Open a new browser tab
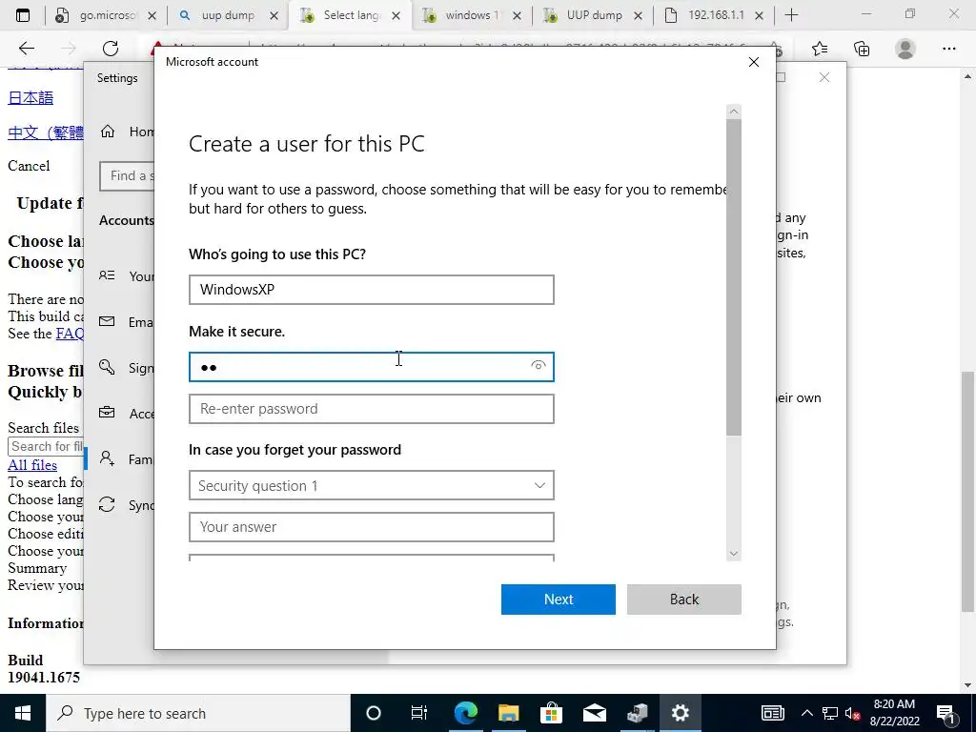The height and width of the screenshot is (732, 976). point(791,15)
